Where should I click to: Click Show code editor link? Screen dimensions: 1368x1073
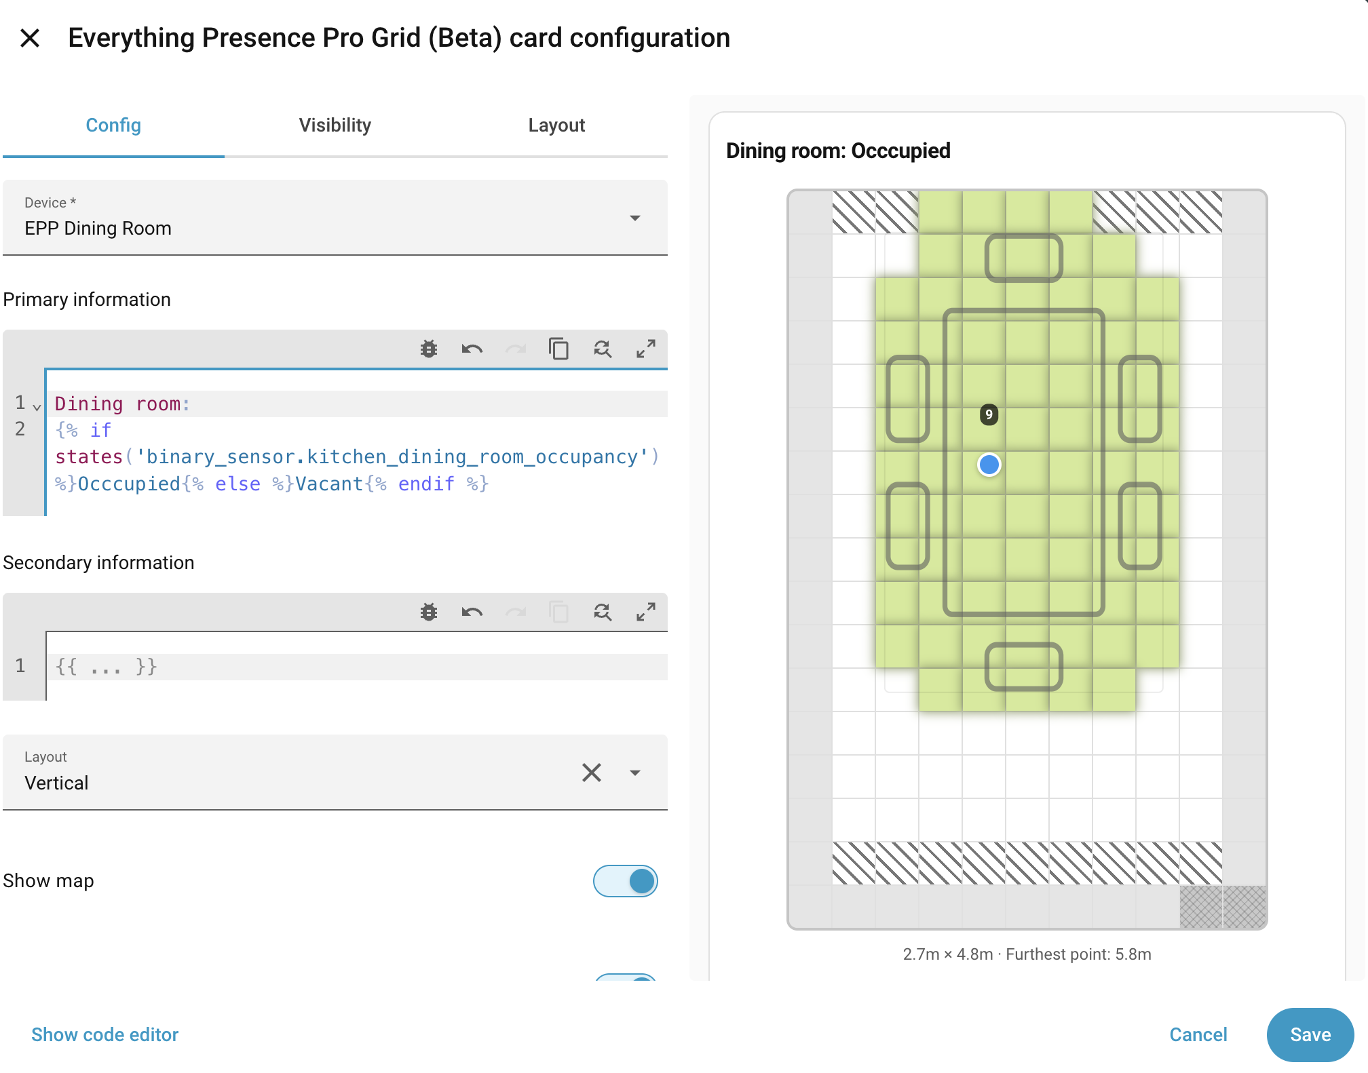[105, 1035]
